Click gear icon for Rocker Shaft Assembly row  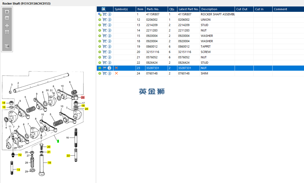click(x=100, y=14)
